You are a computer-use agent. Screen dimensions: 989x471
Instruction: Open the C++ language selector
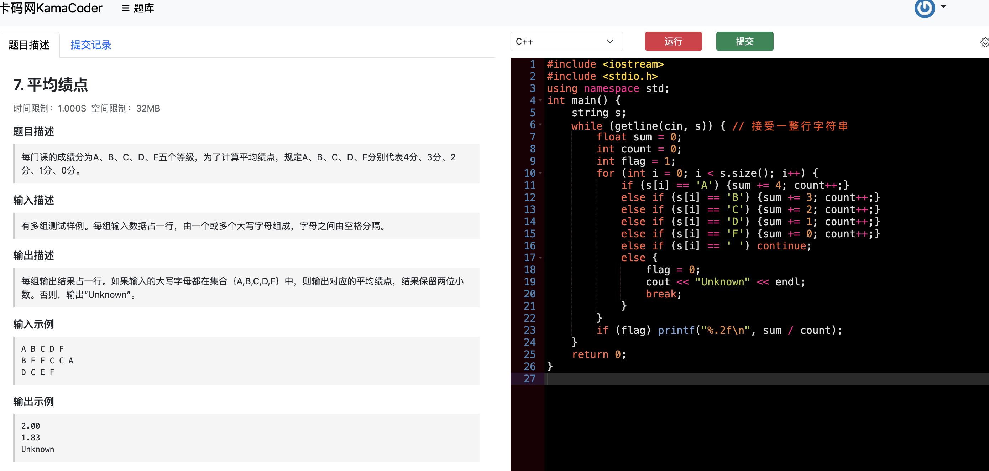coord(566,41)
